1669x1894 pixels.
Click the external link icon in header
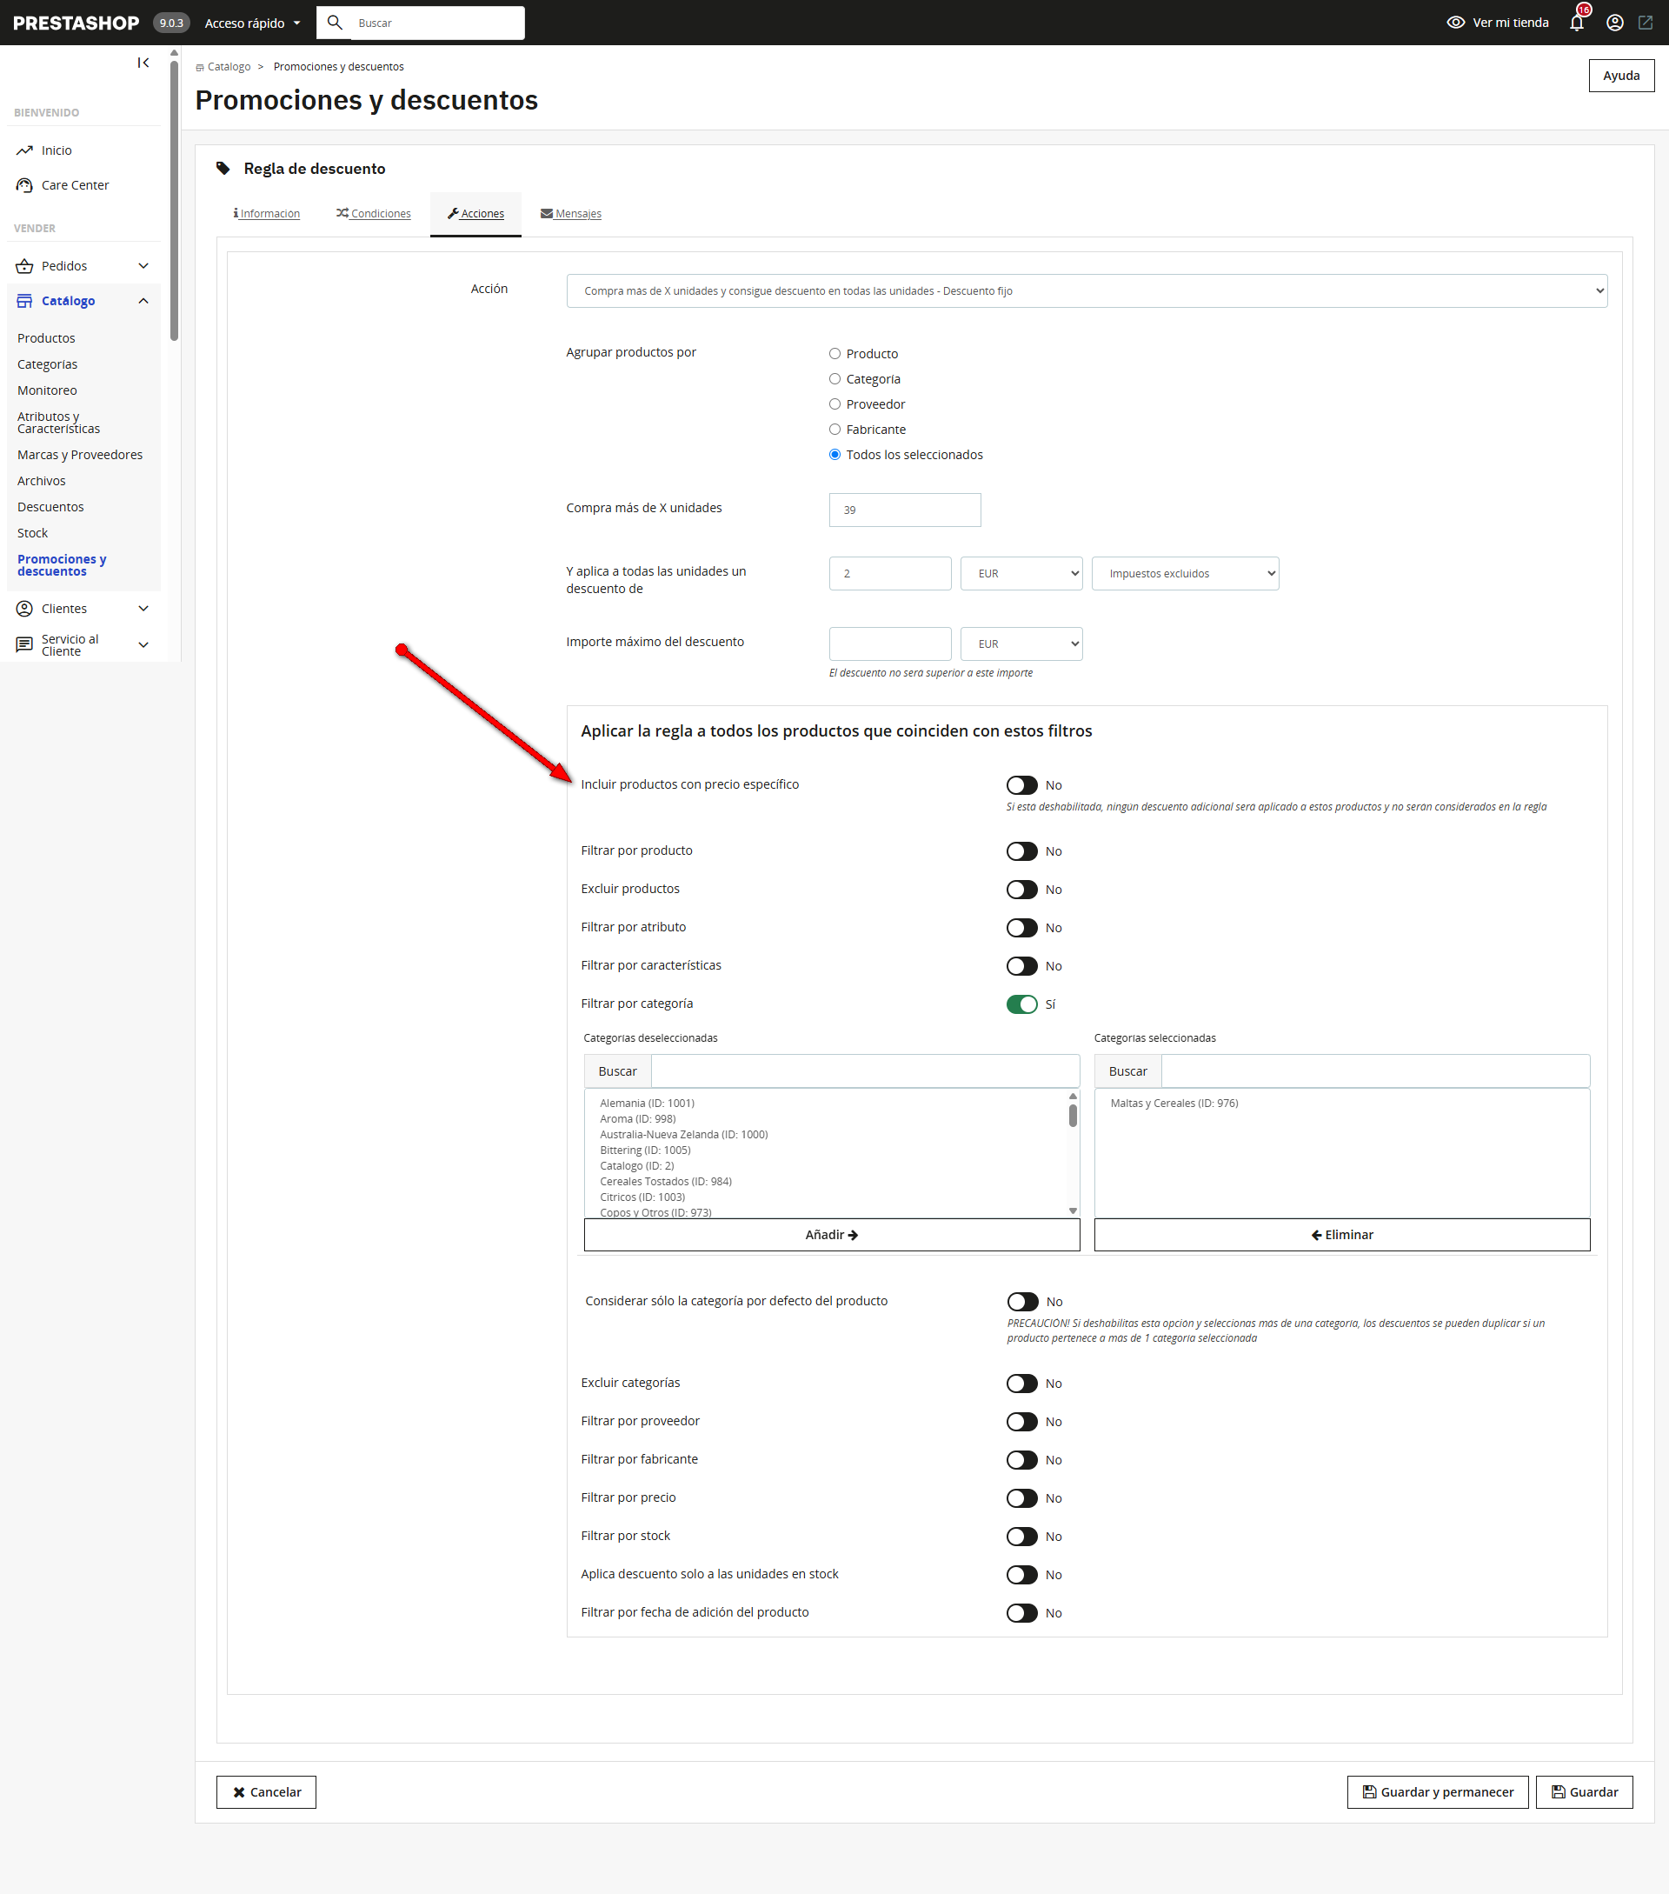pyautogui.click(x=1645, y=23)
